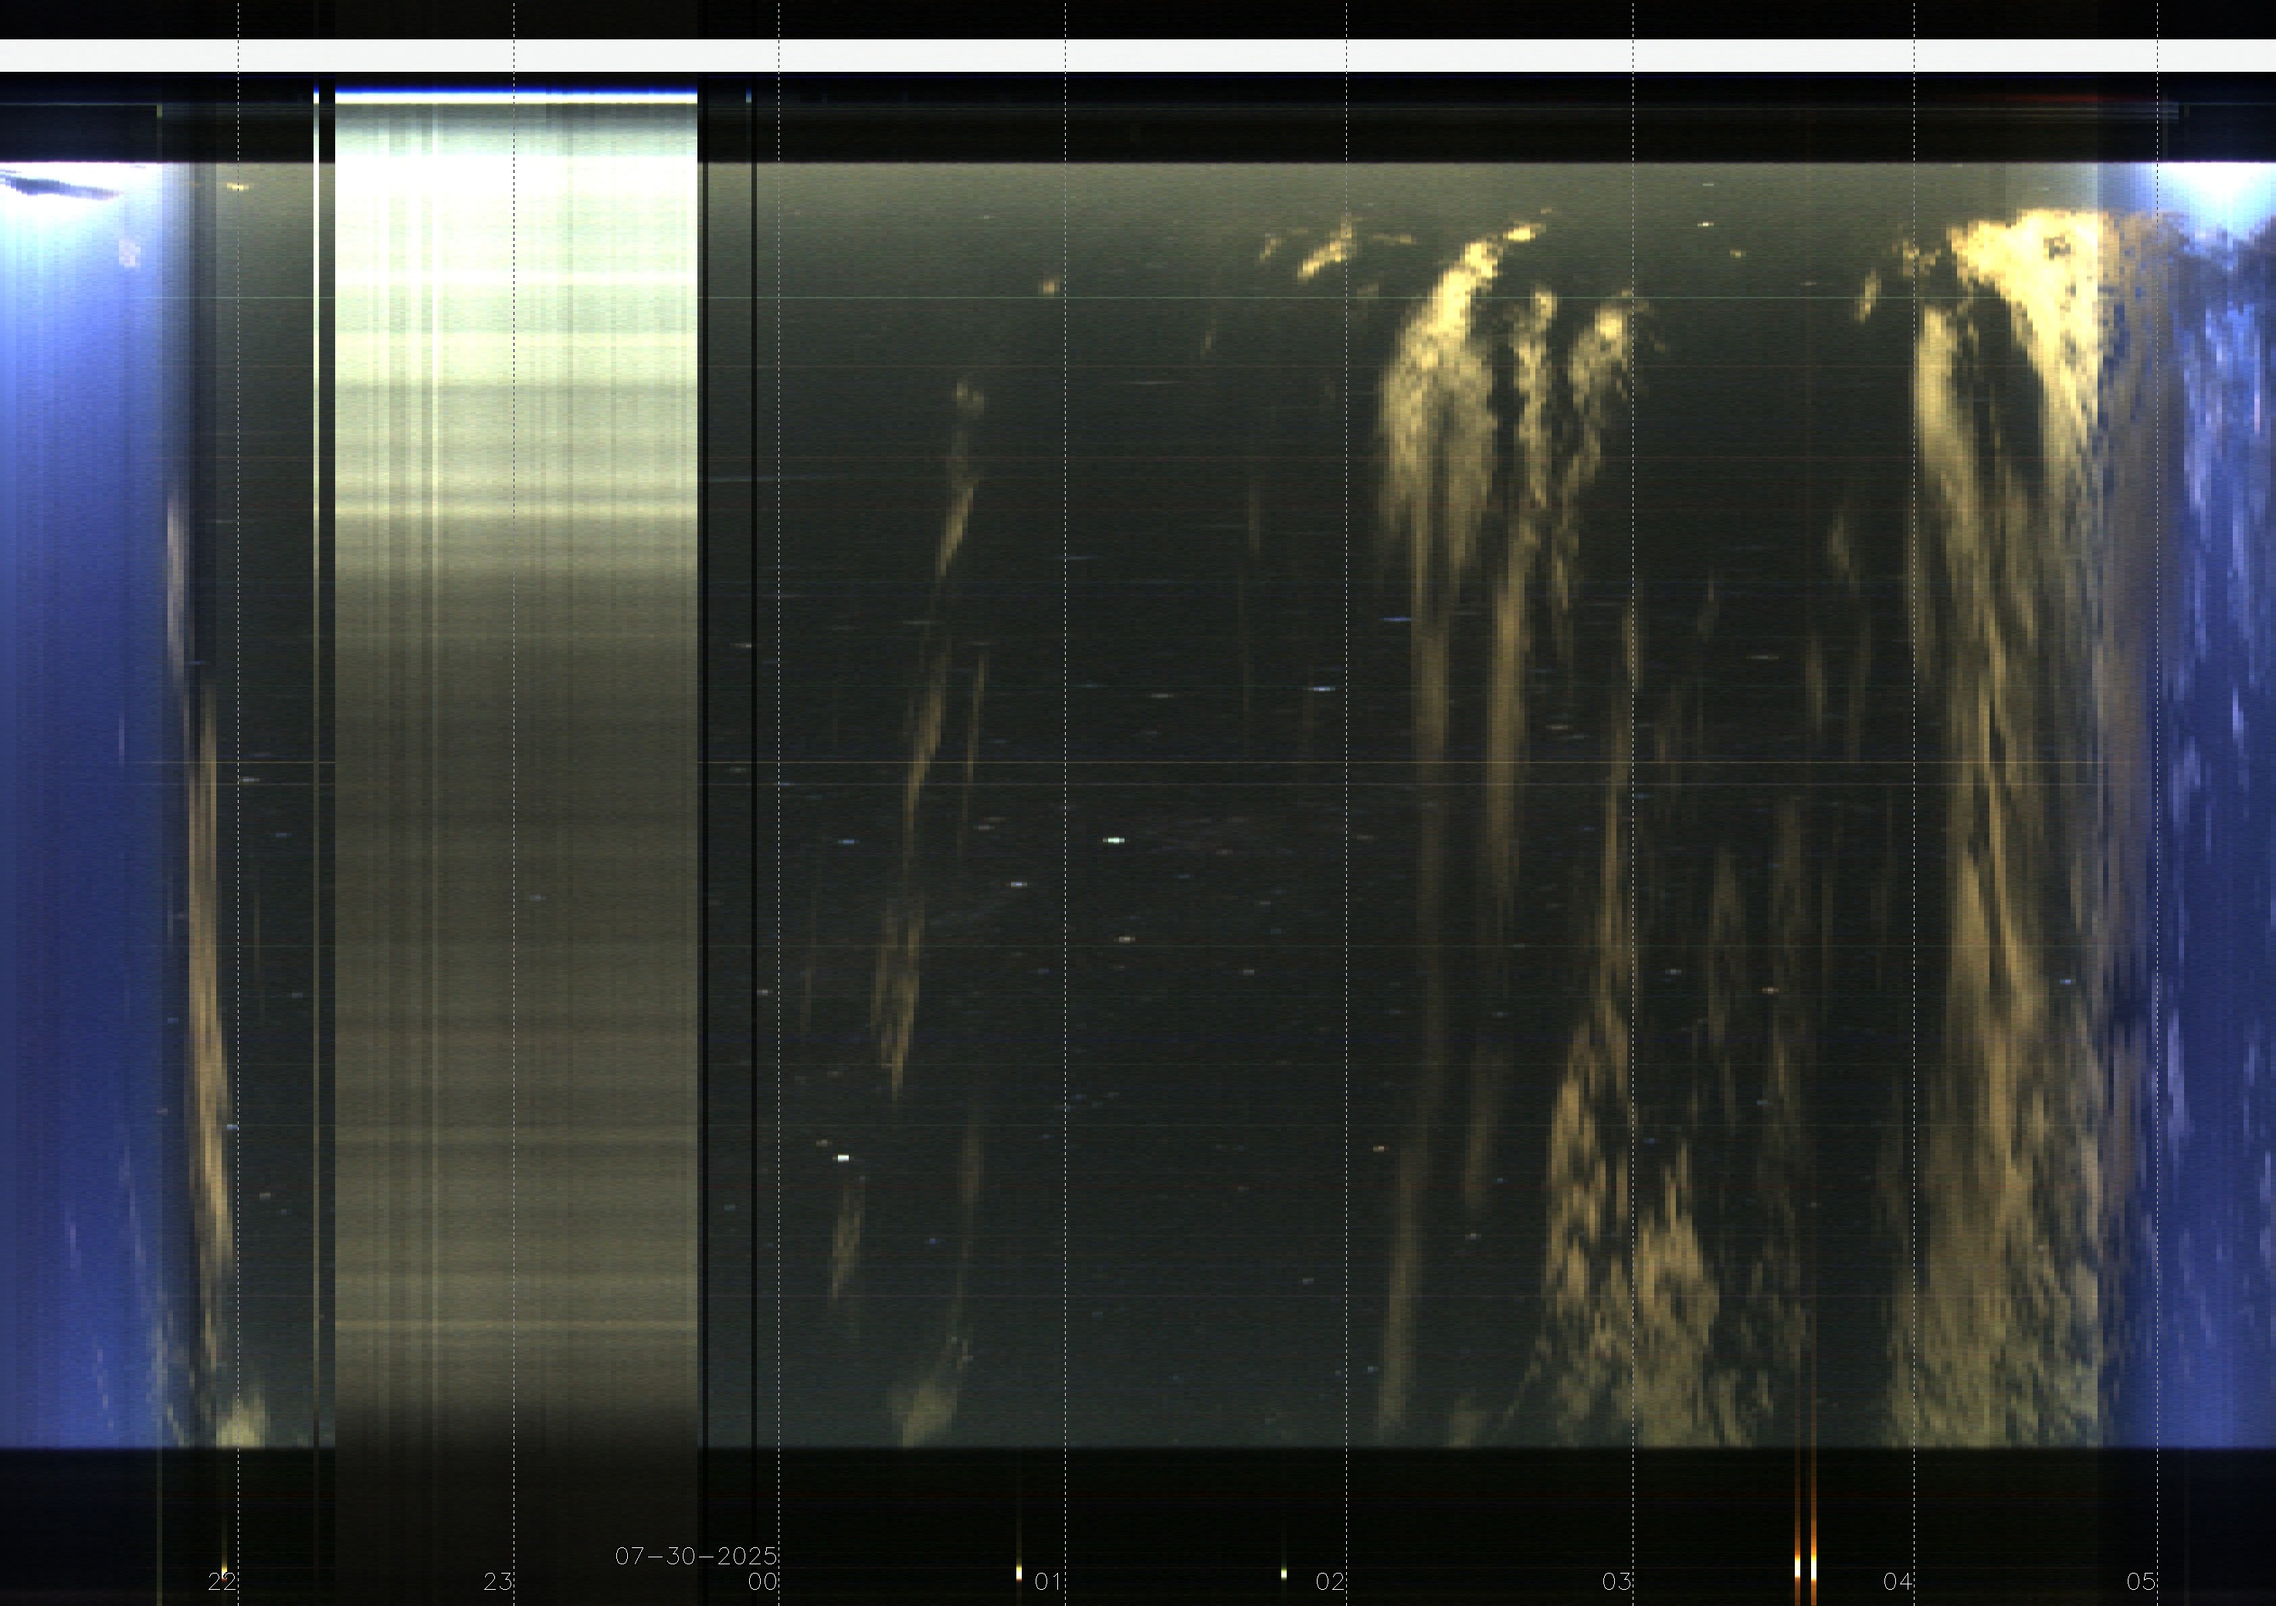Click the 03 hour label
The image size is (2276, 1606).
[1616, 1581]
